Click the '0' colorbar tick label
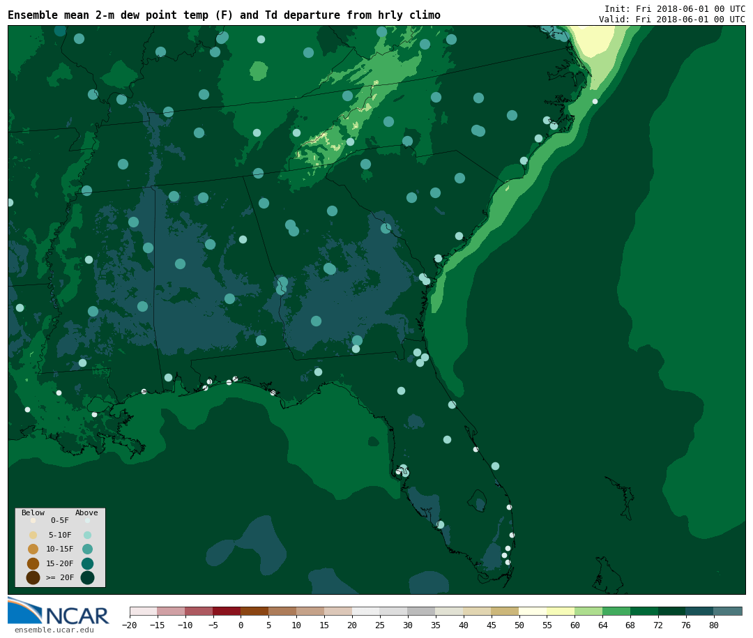 pos(241,625)
